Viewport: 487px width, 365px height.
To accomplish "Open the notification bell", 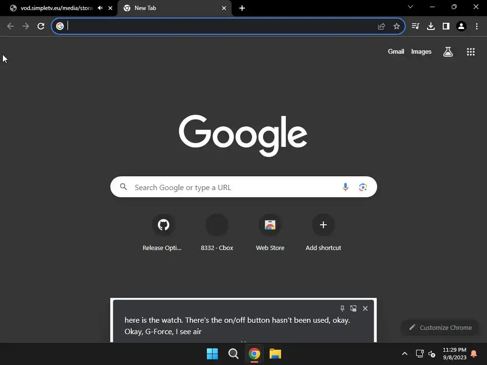I will tap(474, 354).
